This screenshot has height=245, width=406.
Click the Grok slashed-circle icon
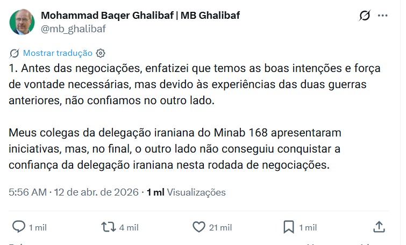365,16
